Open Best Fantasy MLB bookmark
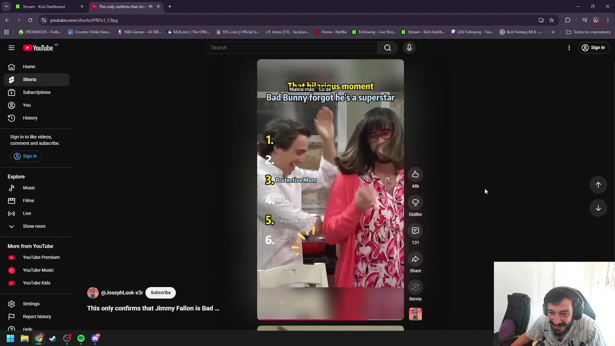The height and width of the screenshot is (346, 615). click(x=520, y=32)
